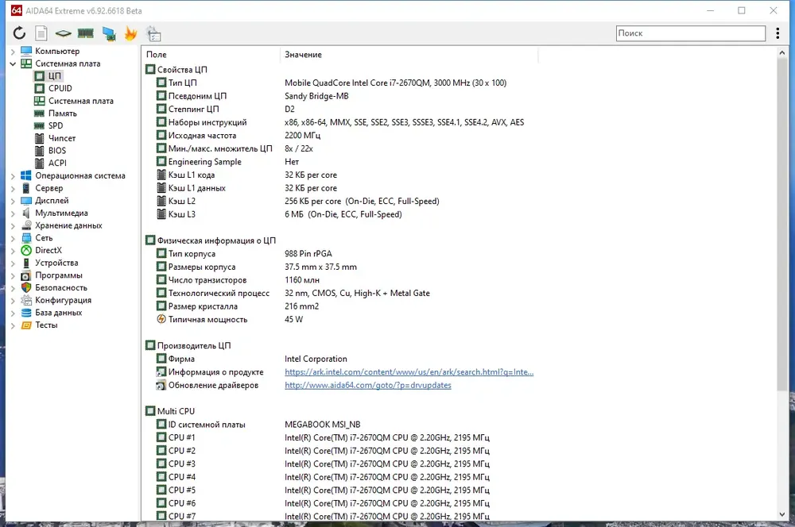795x527 pixels.
Task: Launch the system stability flame icon
Action: (131, 33)
